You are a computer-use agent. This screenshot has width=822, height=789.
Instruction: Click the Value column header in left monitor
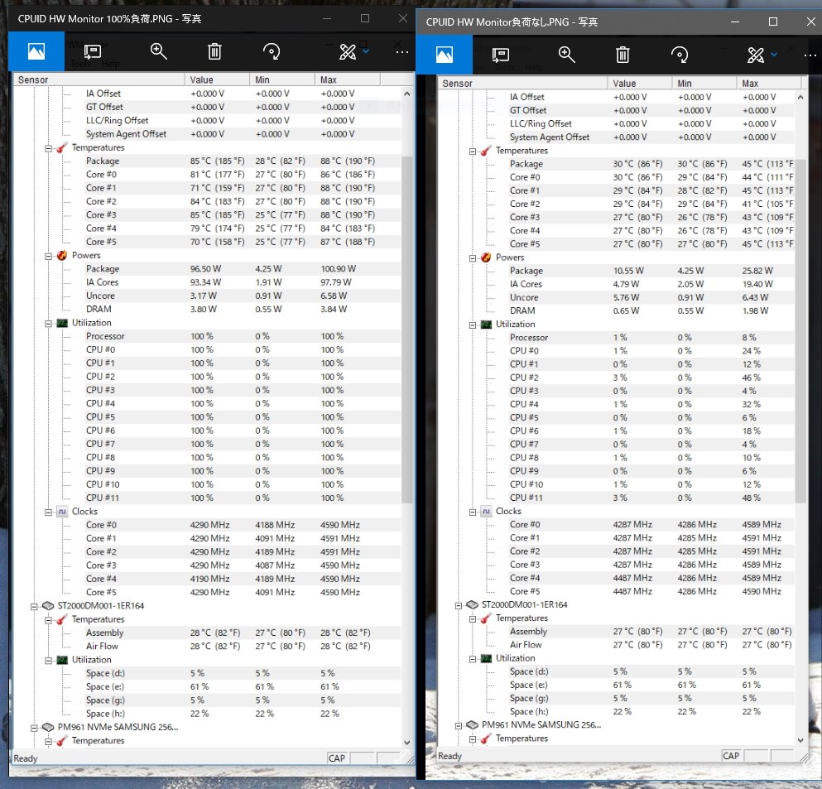(x=217, y=79)
